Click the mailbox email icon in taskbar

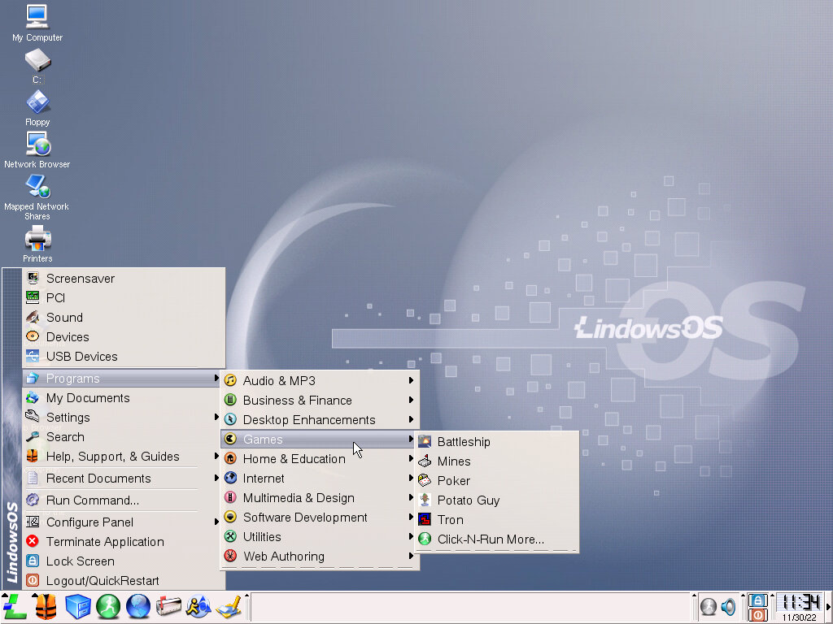(168, 606)
